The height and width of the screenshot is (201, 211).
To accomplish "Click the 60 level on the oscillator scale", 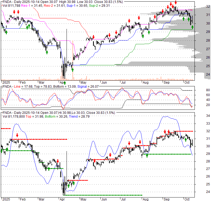I will click(208, 95).
